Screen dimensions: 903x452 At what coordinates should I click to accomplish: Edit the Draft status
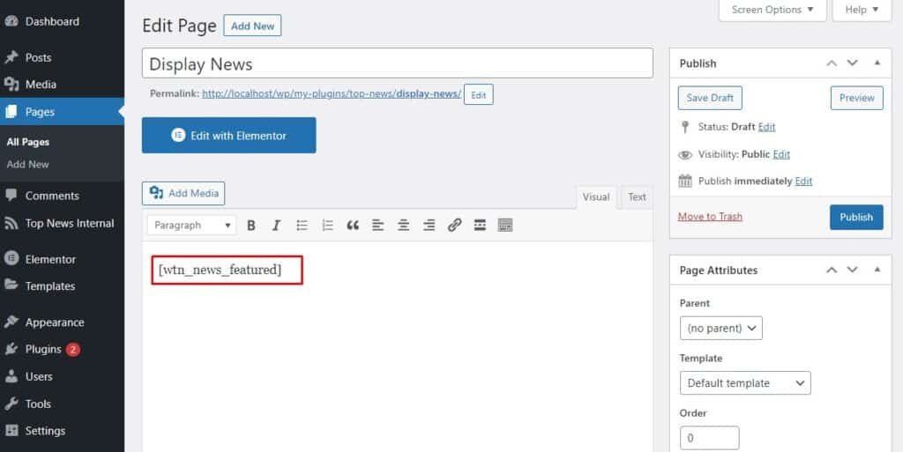click(x=766, y=127)
